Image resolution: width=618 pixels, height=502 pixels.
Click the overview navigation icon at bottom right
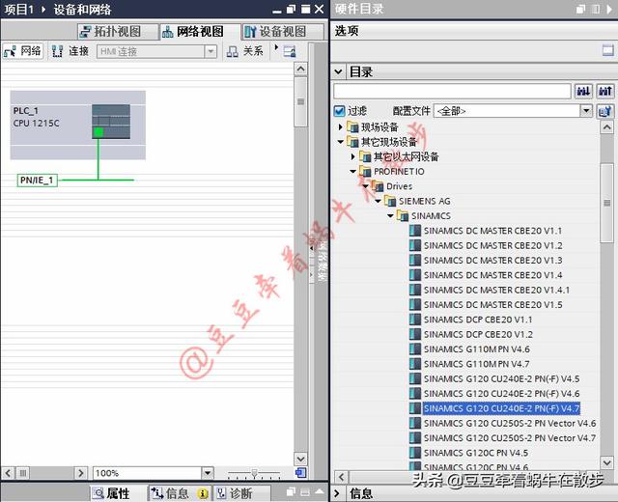click(x=300, y=472)
